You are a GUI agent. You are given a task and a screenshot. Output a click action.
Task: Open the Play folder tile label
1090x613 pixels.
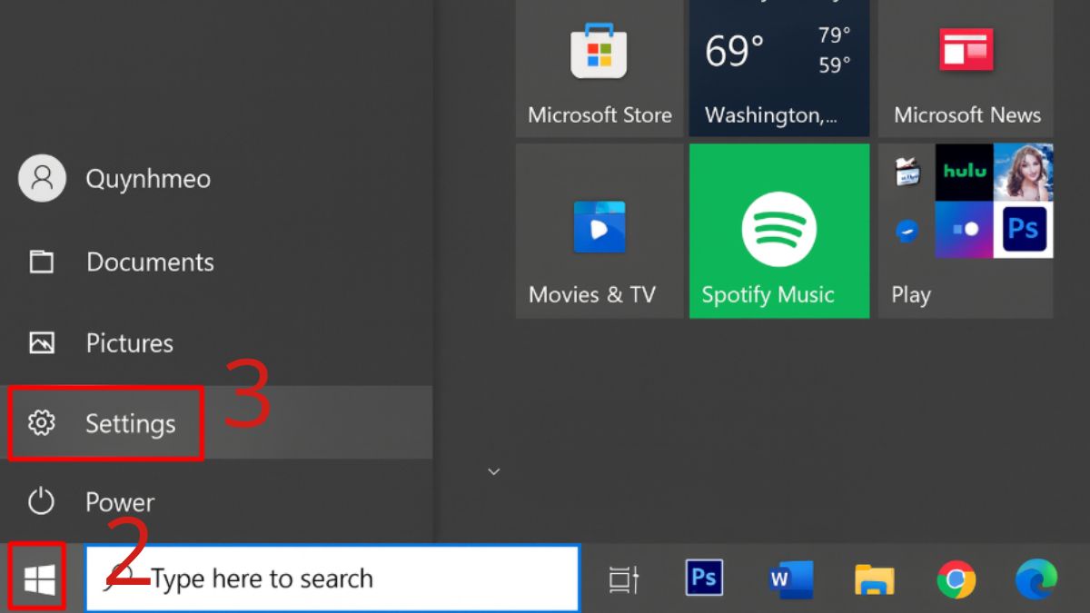coord(911,295)
